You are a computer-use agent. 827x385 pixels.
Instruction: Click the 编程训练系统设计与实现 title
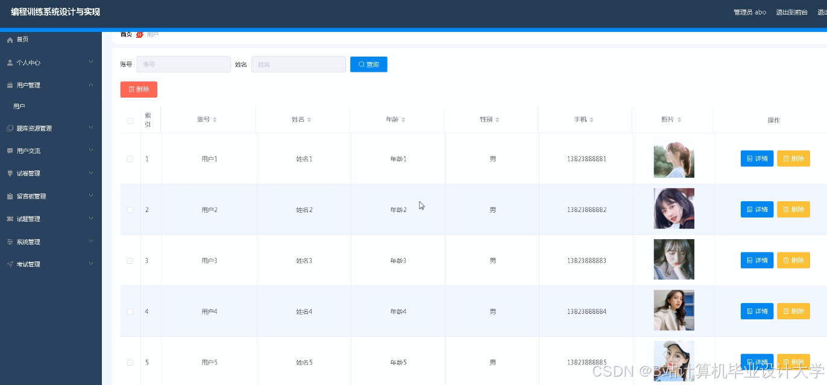tap(55, 12)
